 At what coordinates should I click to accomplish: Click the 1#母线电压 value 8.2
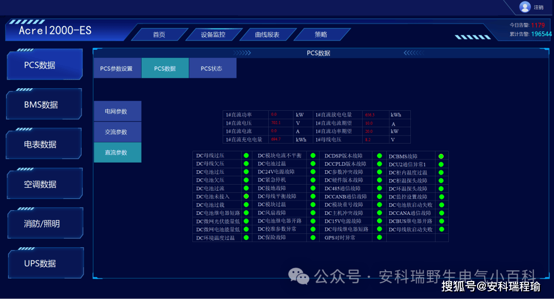point(368,139)
